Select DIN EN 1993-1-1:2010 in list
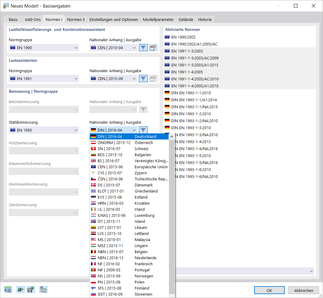 (x=240, y=93)
